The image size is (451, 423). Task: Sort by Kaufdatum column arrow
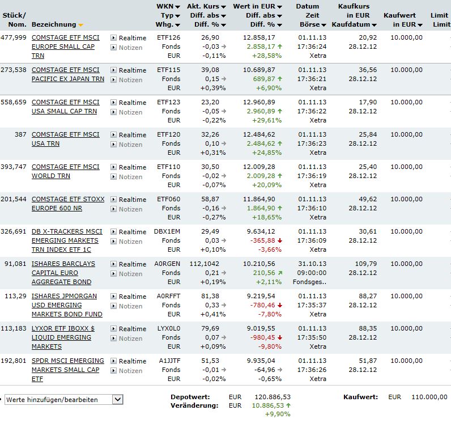tap(374, 26)
